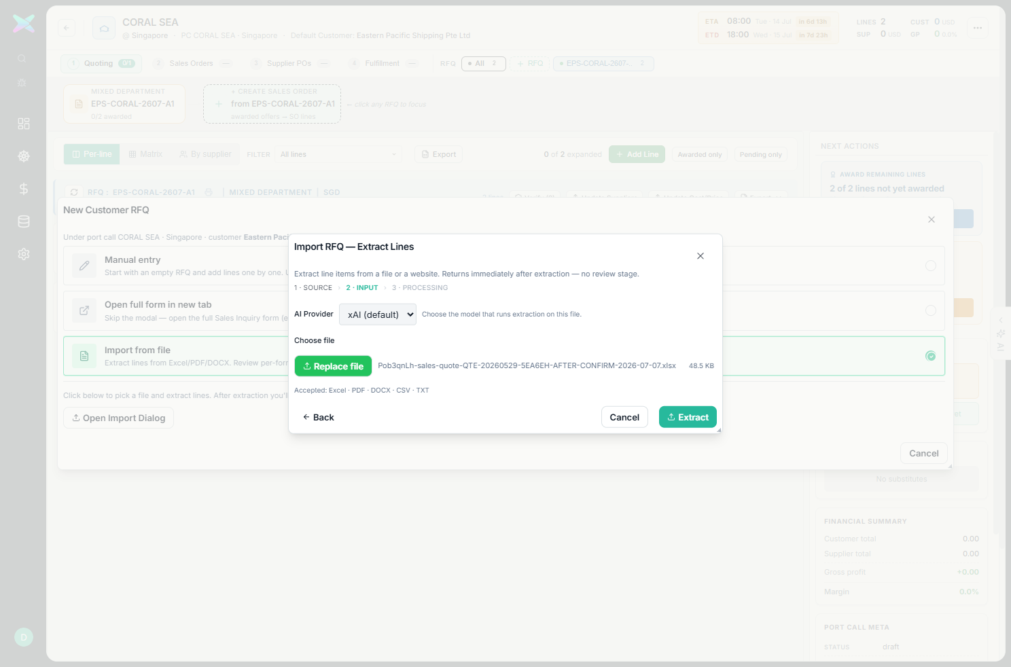Cancel the Import RFQ dialog
Screen dimensions: 1011x667
(x=624, y=417)
